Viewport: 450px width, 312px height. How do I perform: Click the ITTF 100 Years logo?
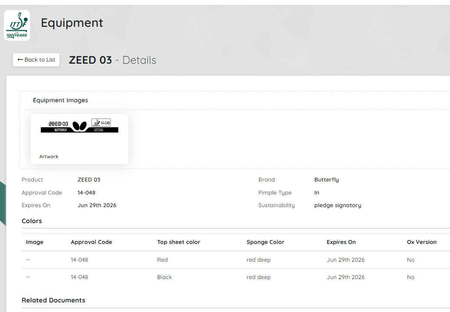[x=17, y=25]
